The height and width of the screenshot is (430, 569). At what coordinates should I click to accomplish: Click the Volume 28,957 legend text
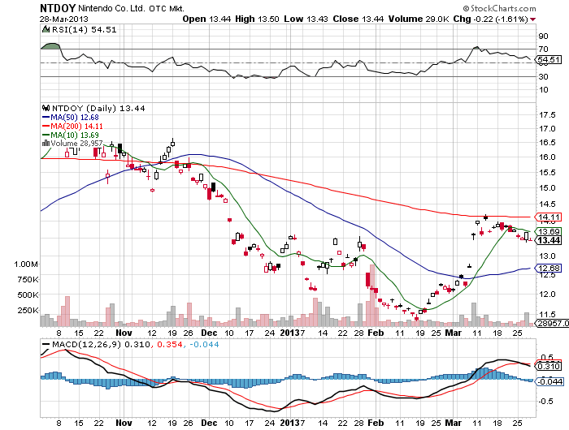[x=76, y=144]
